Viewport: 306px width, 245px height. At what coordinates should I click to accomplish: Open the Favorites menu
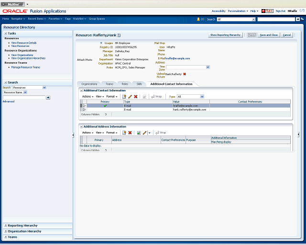pyautogui.click(x=55, y=19)
